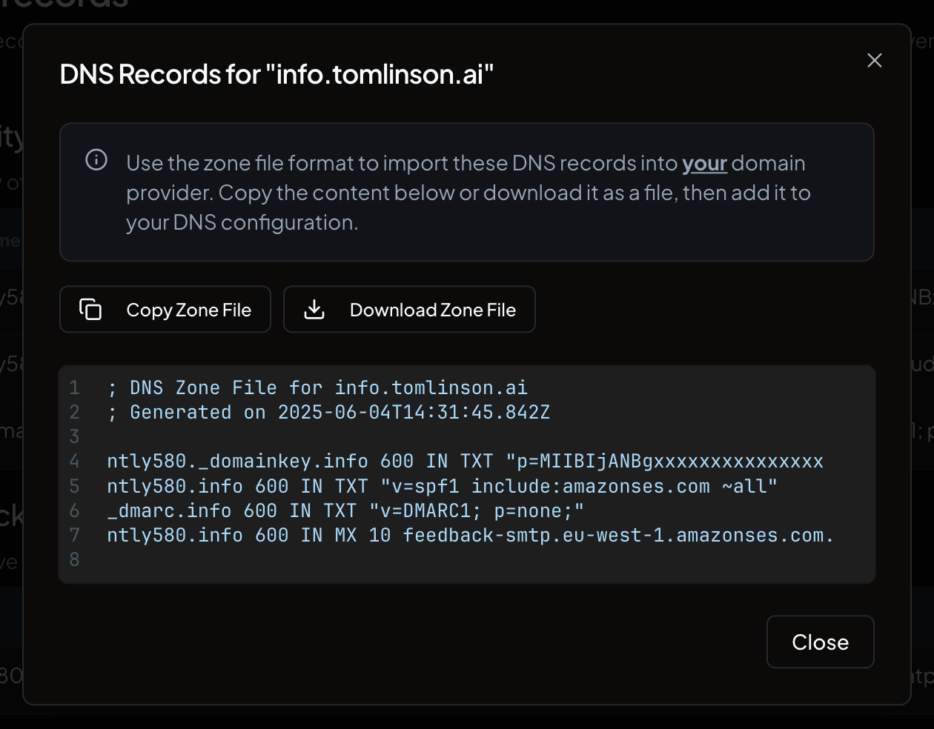Click the copy duplicate-pages glyph on the left button

[x=90, y=309]
